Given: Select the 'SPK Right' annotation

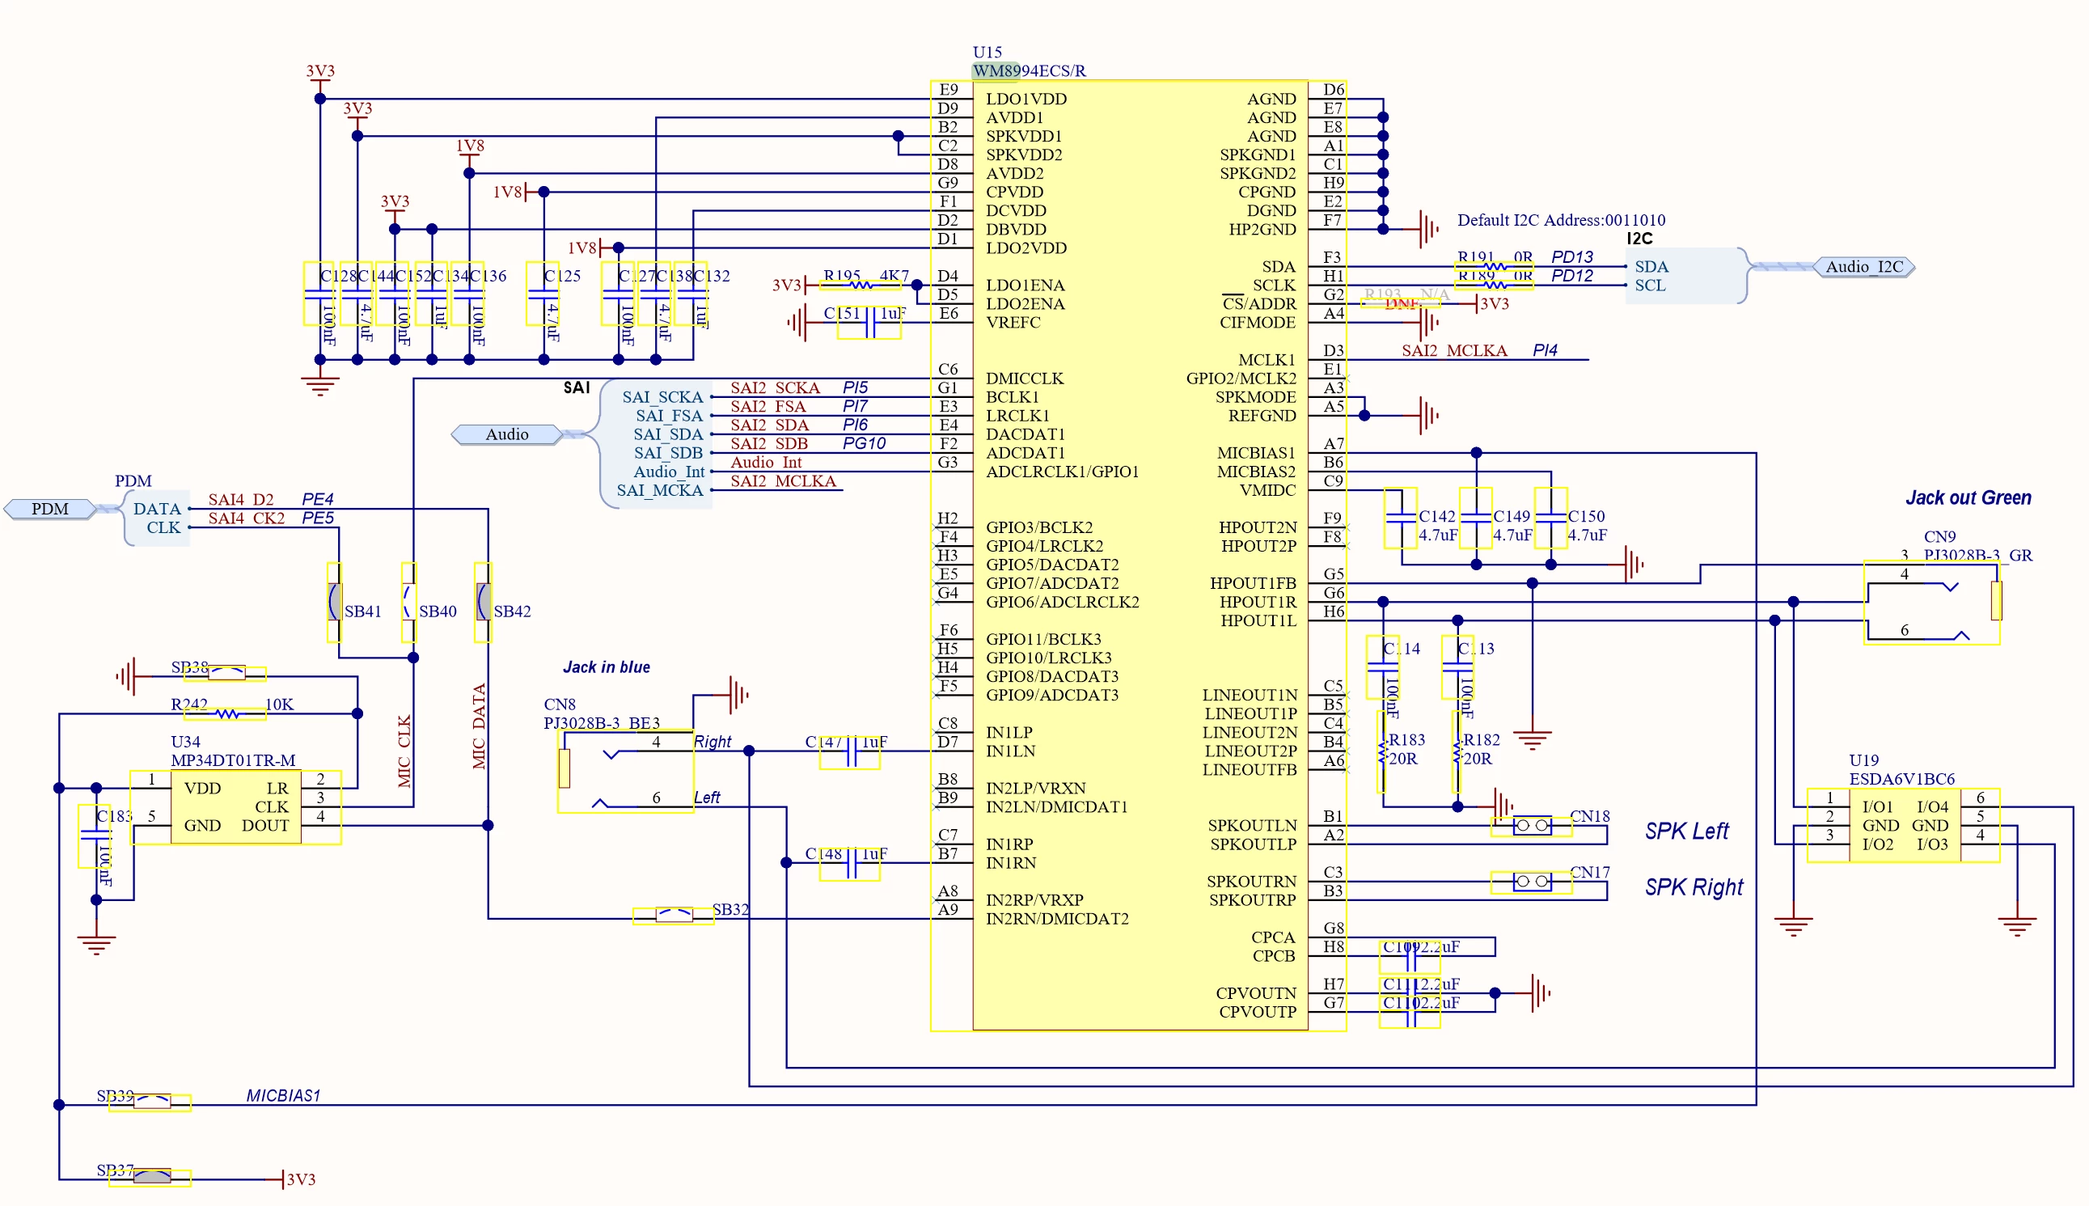Looking at the screenshot, I should [x=1694, y=887].
